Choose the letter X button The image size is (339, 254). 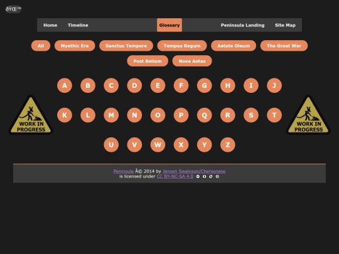(x=181, y=145)
